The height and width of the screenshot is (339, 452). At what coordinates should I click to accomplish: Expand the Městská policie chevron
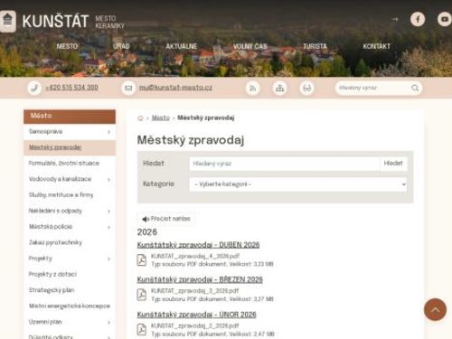pos(108,227)
